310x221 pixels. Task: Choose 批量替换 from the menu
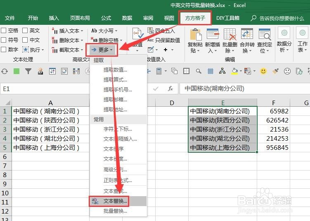point(118,211)
